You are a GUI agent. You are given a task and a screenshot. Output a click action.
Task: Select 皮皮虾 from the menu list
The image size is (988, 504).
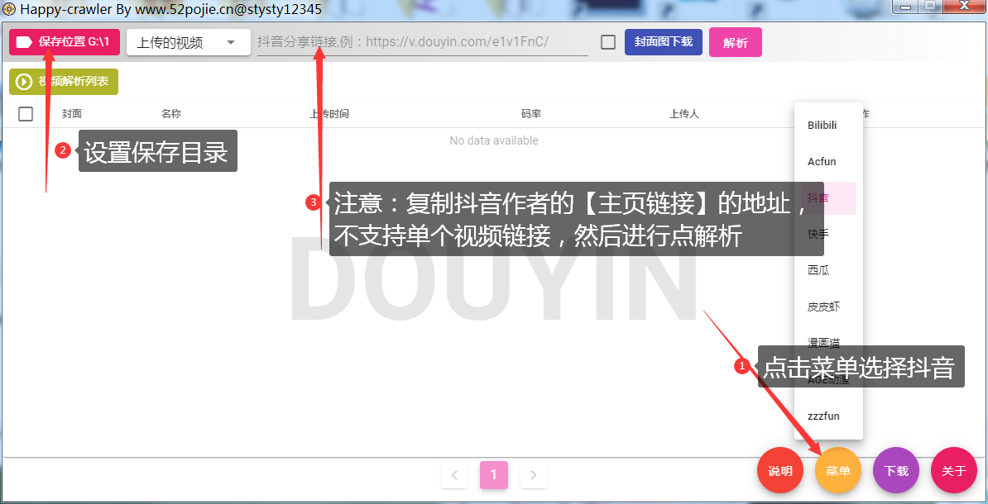pos(828,307)
